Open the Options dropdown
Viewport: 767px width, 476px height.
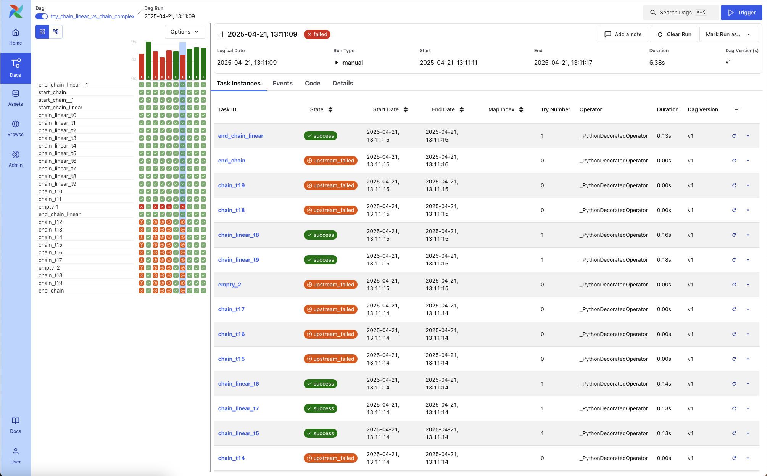click(185, 32)
